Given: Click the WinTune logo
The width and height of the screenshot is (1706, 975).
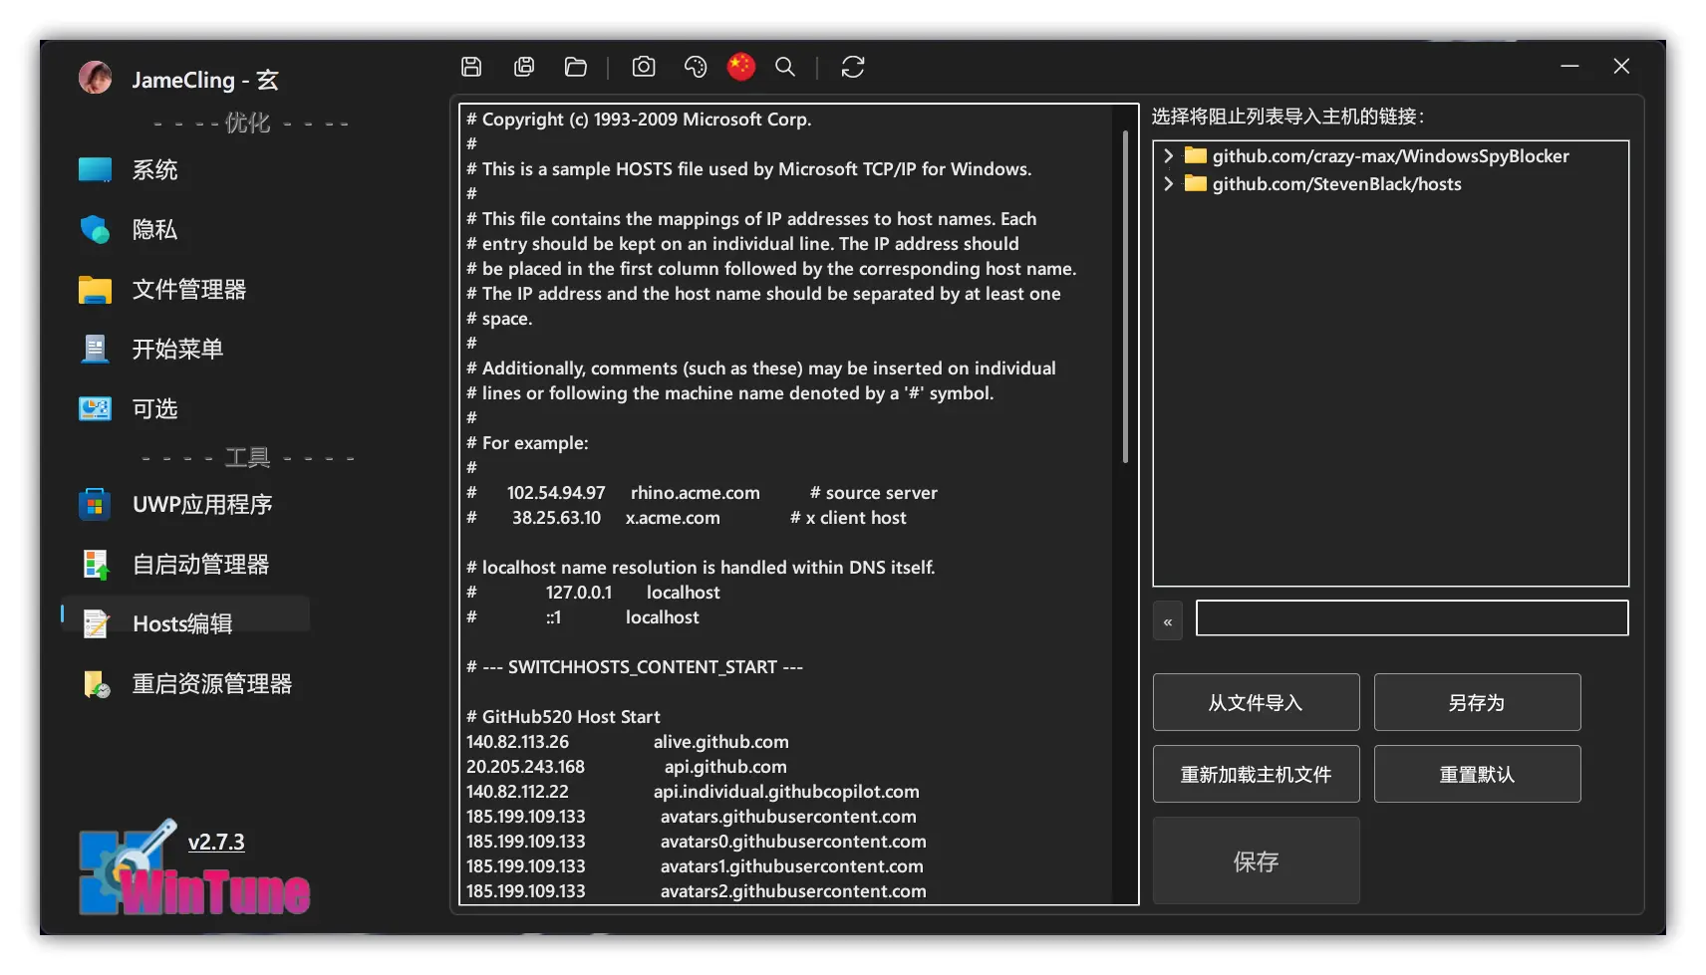Looking at the screenshot, I should click(x=194, y=868).
